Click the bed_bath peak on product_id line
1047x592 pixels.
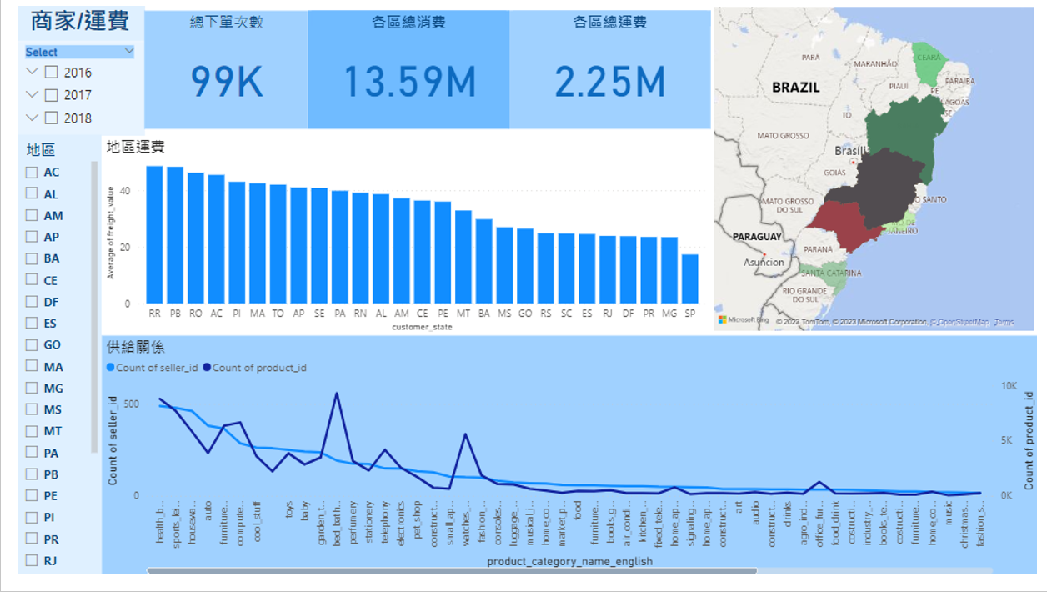point(337,392)
